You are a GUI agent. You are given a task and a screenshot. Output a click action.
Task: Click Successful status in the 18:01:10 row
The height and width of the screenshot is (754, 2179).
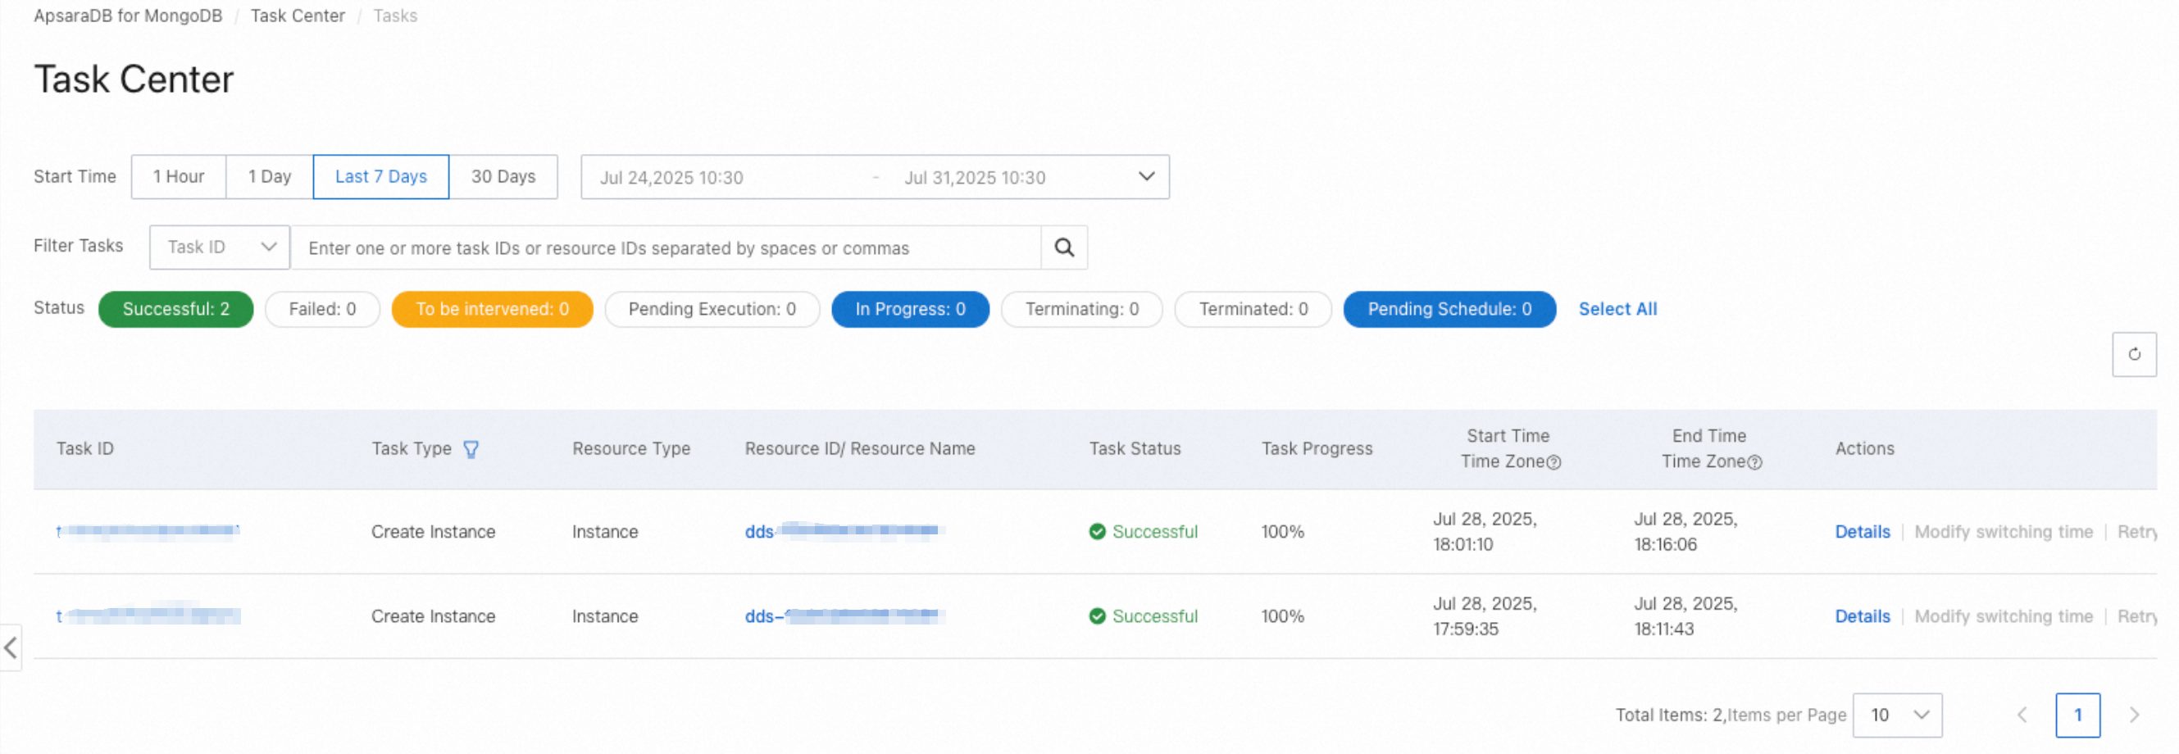pyautogui.click(x=1143, y=532)
